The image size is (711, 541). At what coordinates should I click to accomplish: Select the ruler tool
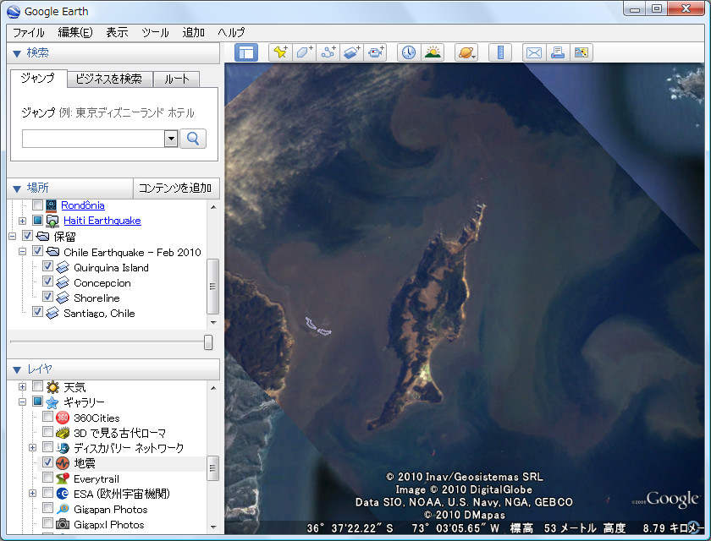500,52
